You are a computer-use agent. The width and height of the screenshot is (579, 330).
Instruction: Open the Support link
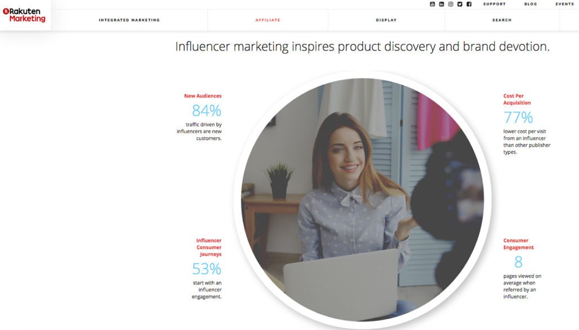pyautogui.click(x=495, y=4)
